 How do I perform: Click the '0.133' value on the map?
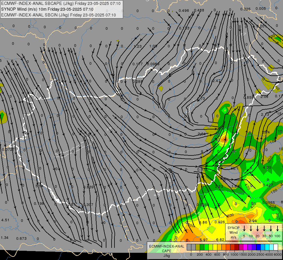184,28
